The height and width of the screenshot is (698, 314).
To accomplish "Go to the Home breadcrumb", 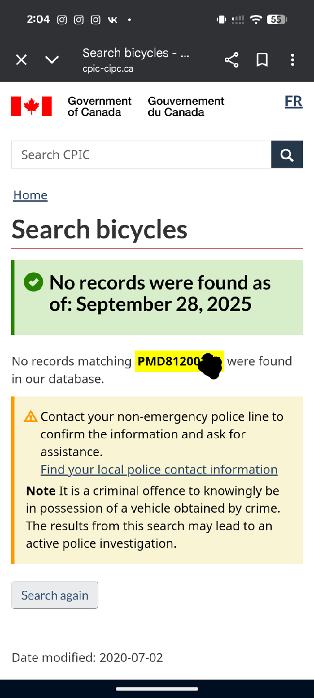I will pos(30,195).
